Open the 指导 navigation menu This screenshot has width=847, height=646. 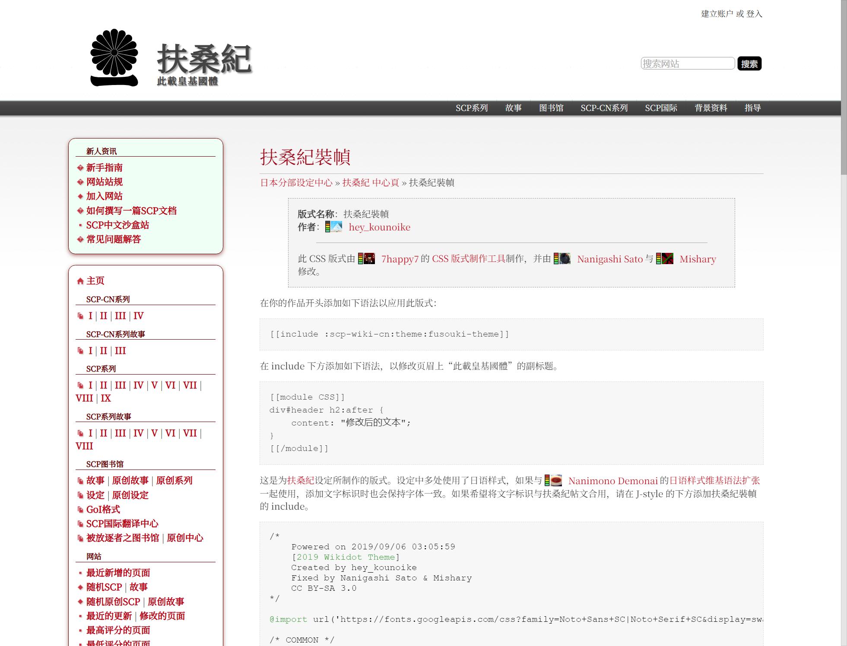pyautogui.click(x=752, y=108)
